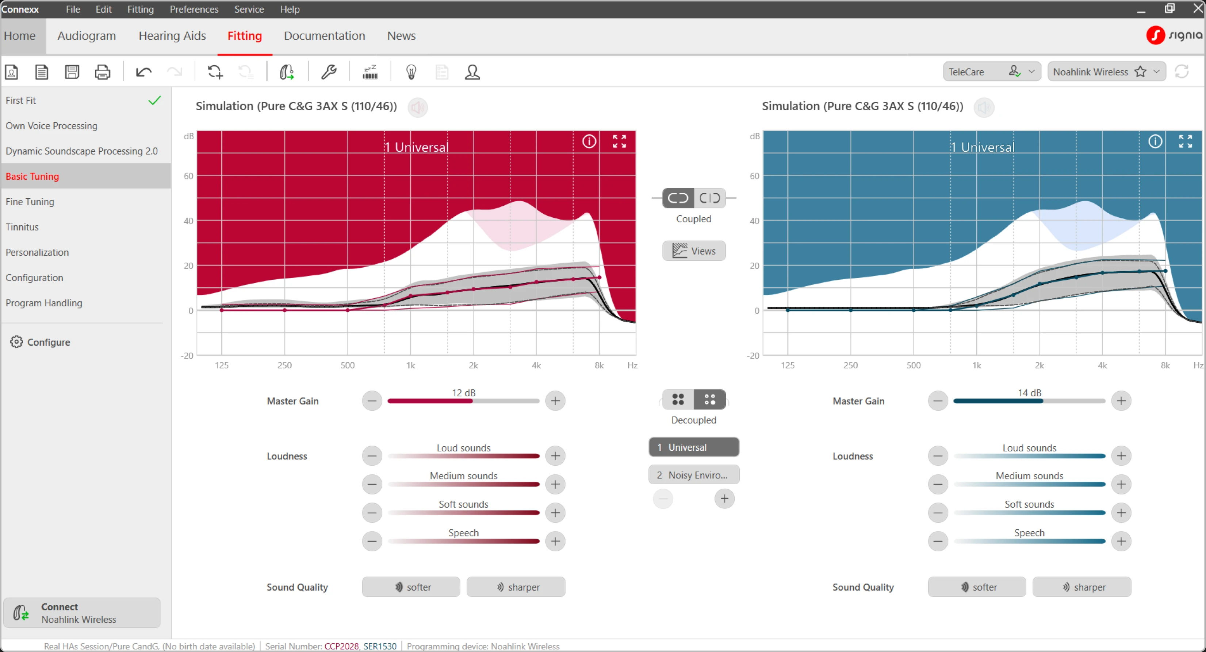Open the person silhouette profile icon
Viewport: 1206px width, 652px height.
point(472,72)
